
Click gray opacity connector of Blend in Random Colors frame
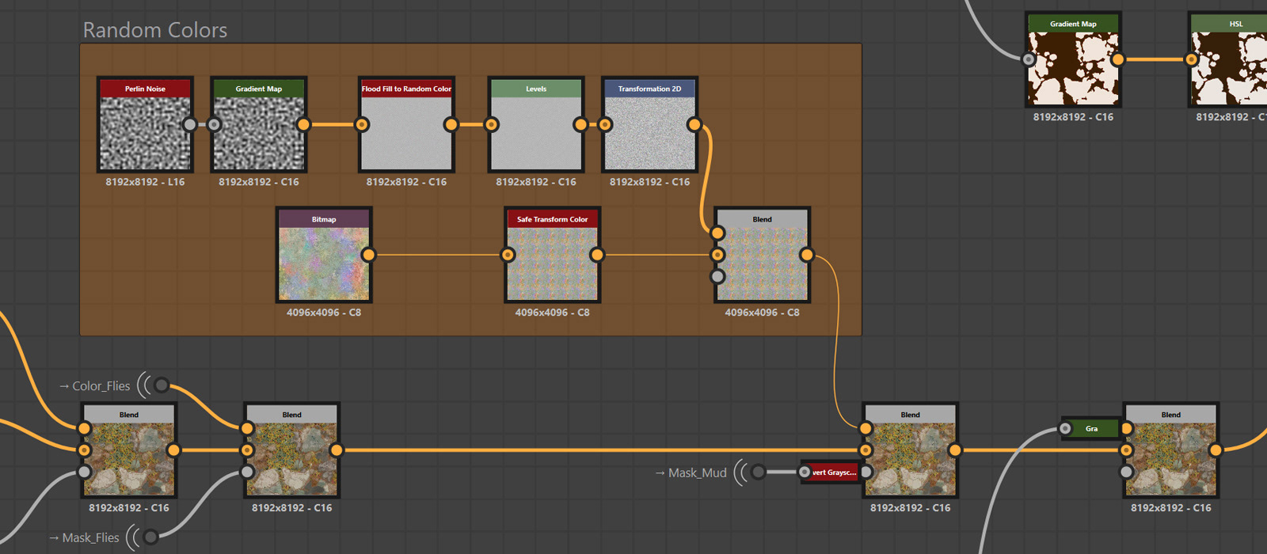point(717,276)
